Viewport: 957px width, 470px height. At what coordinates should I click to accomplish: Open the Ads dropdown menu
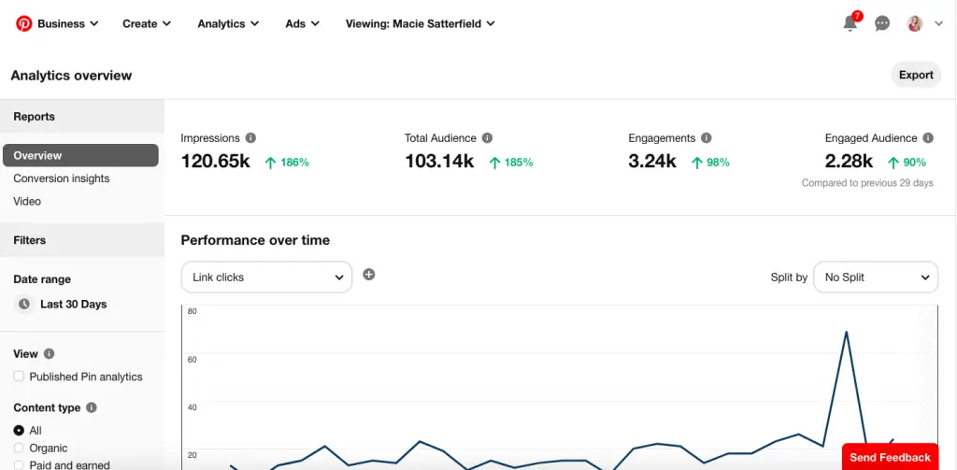tap(302, 23)
